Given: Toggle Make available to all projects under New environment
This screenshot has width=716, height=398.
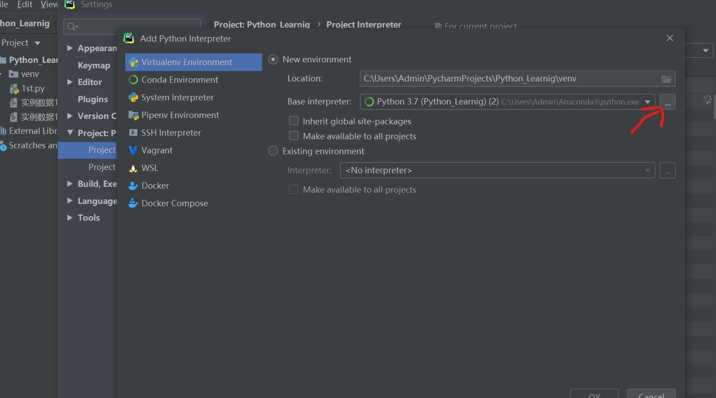Looking at the screenshot, I should (x=294, y=136).
